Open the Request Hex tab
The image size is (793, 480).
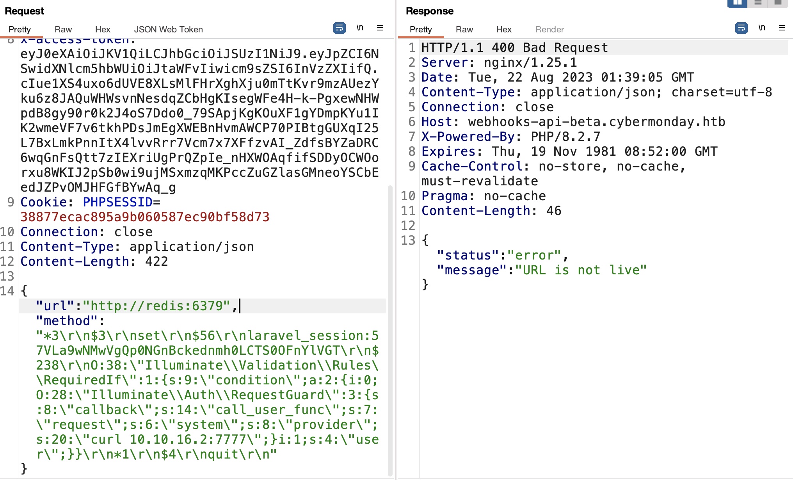coord(103,30)
